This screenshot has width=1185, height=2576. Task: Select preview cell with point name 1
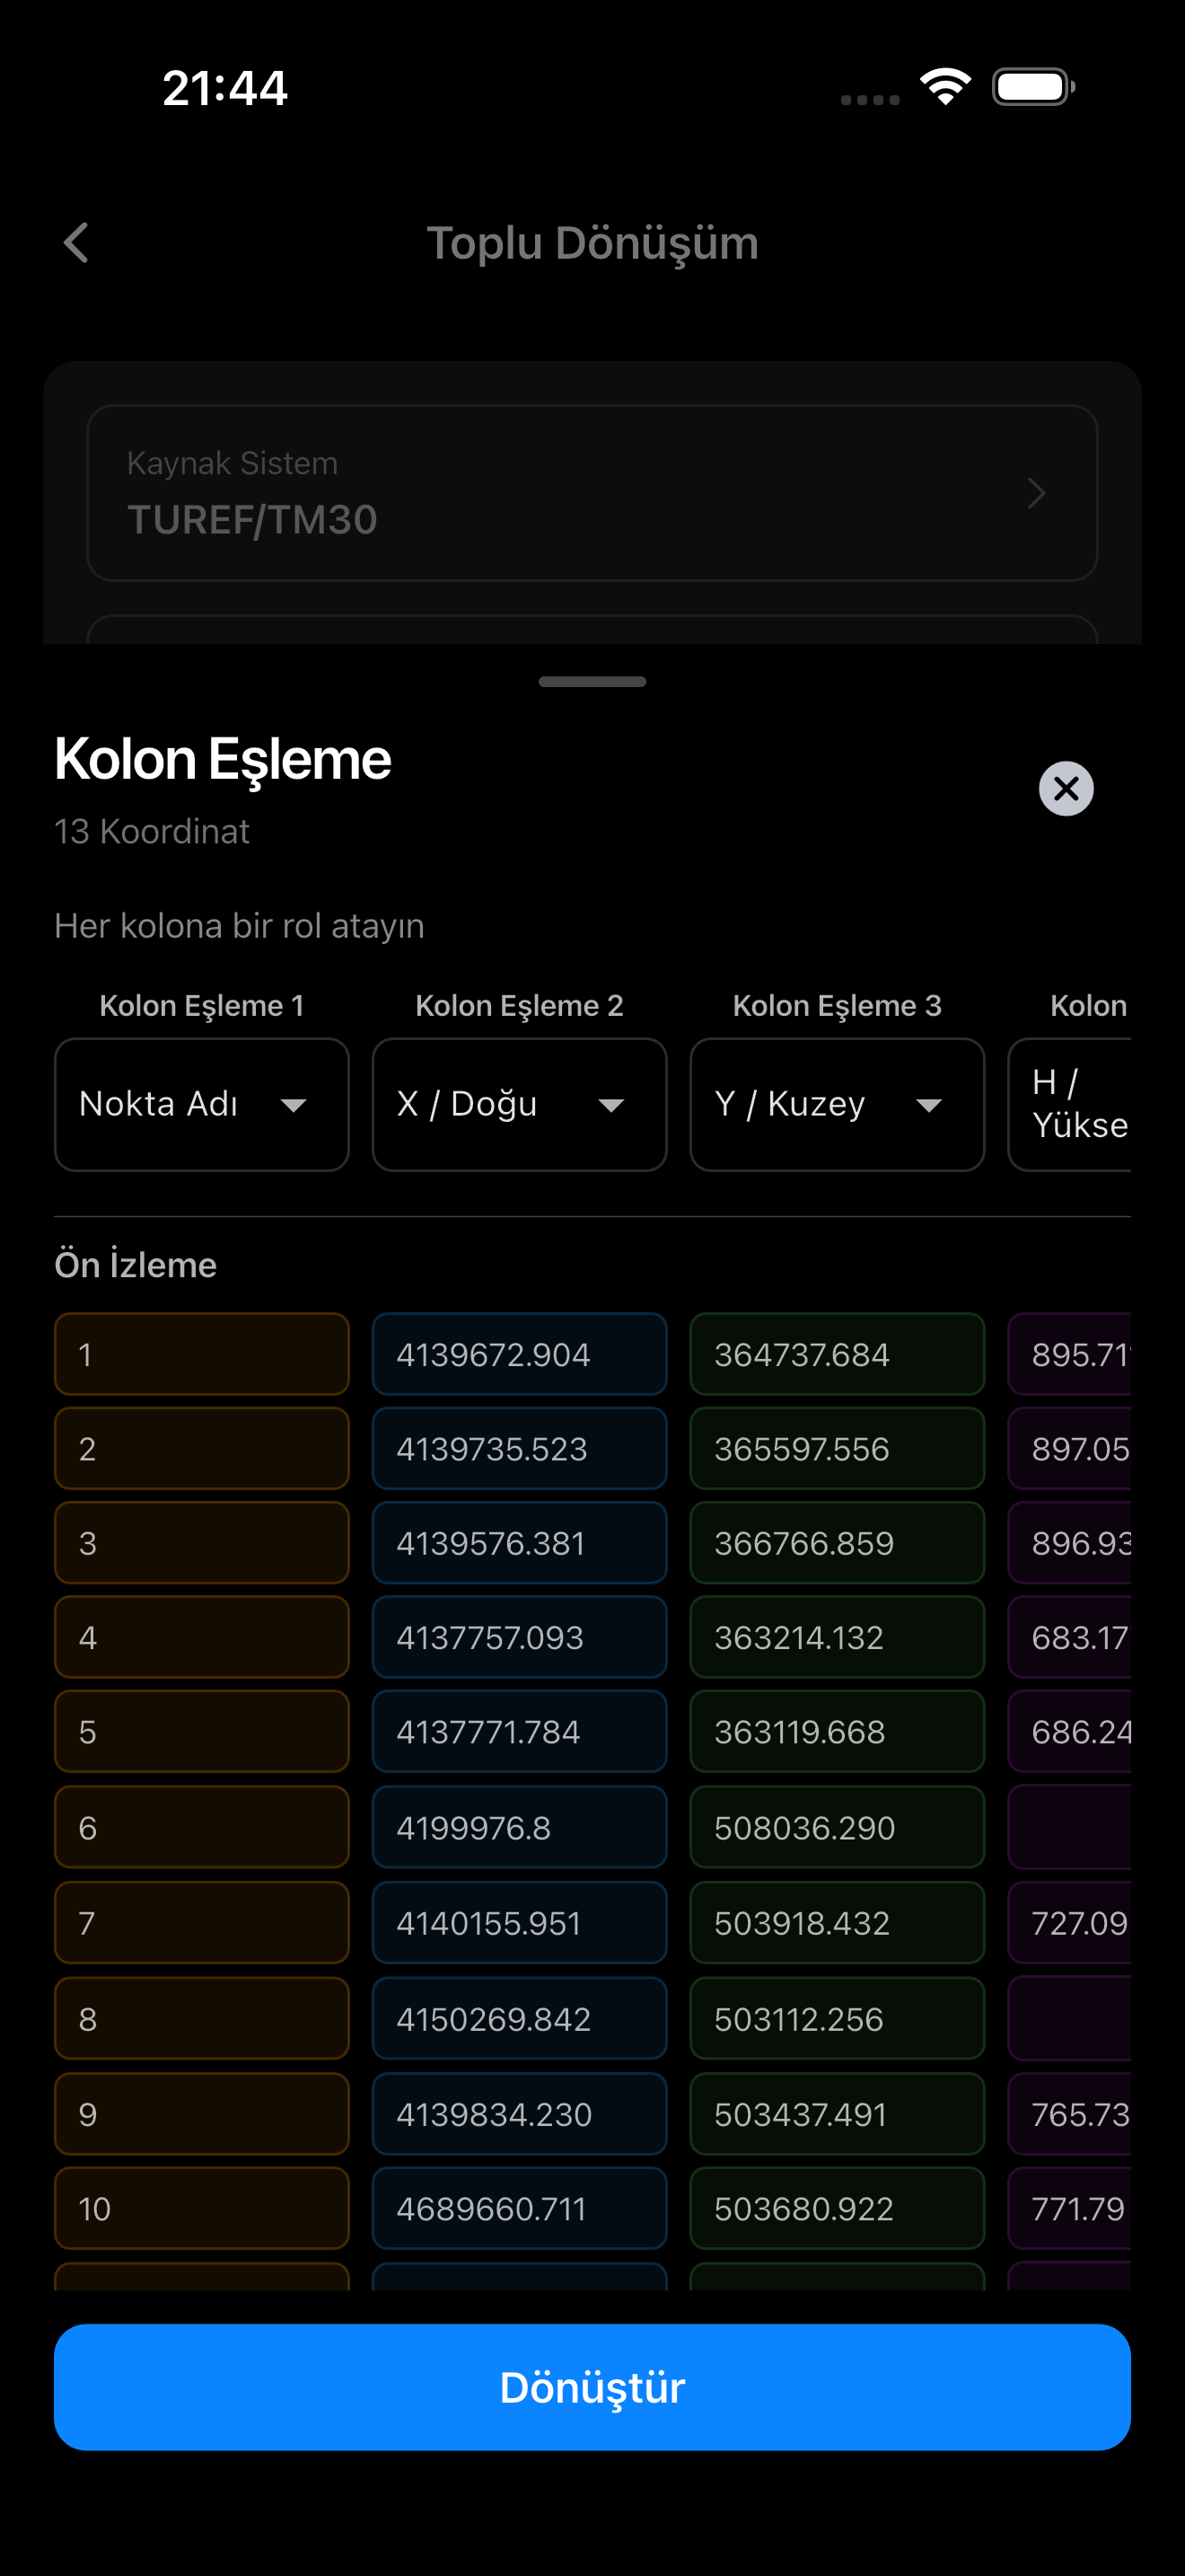201,1354
